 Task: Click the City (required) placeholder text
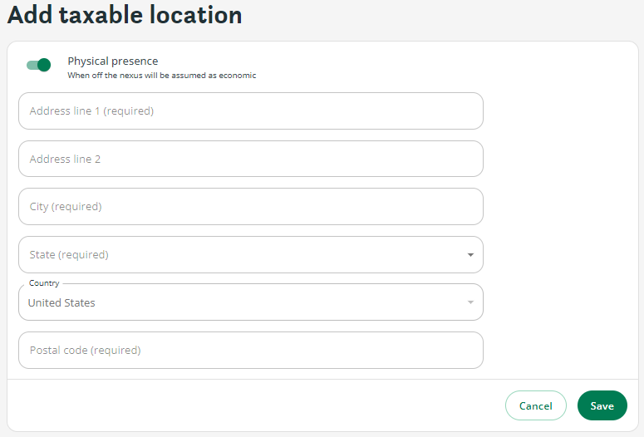(66, 207)
